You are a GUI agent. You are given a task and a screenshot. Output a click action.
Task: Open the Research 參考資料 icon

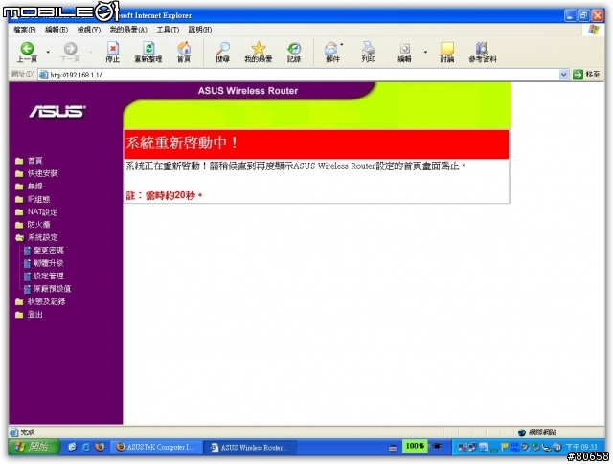point(483,53)
